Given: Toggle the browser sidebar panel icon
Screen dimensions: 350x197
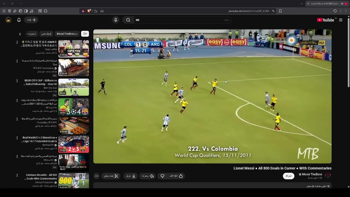Looking at the screenshot, I should 26,11.
